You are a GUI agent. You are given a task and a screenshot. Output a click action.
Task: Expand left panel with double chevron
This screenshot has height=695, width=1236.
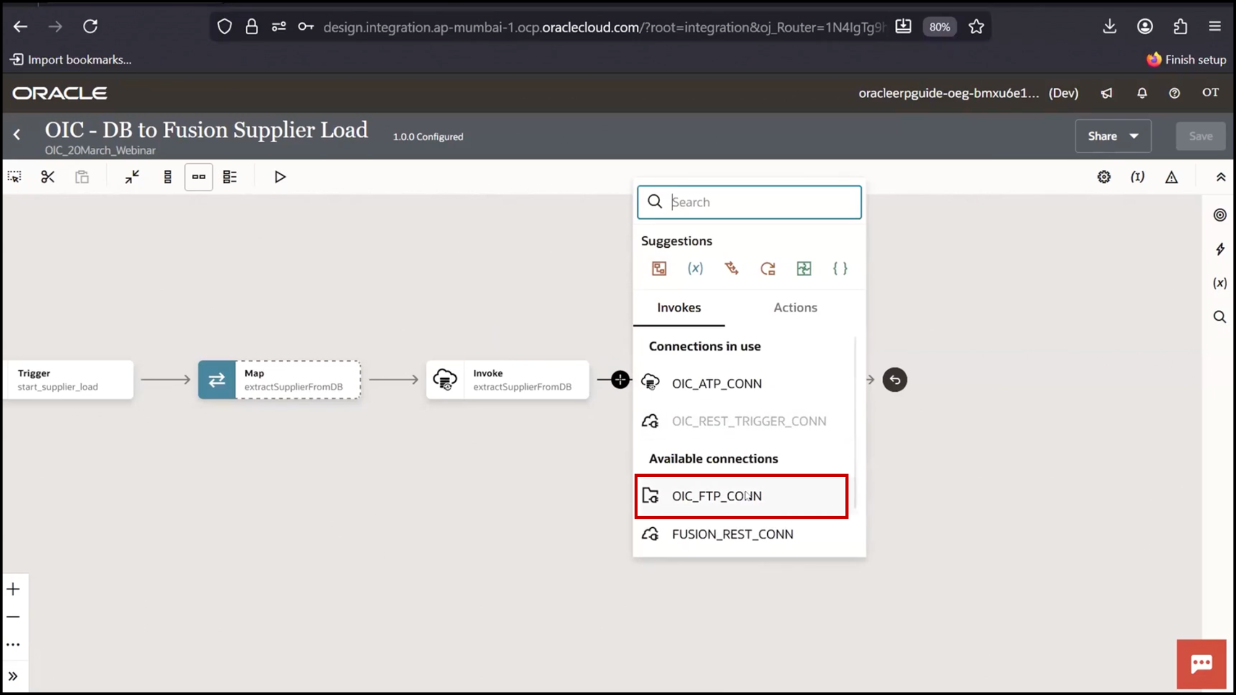(x=14, y=676)
